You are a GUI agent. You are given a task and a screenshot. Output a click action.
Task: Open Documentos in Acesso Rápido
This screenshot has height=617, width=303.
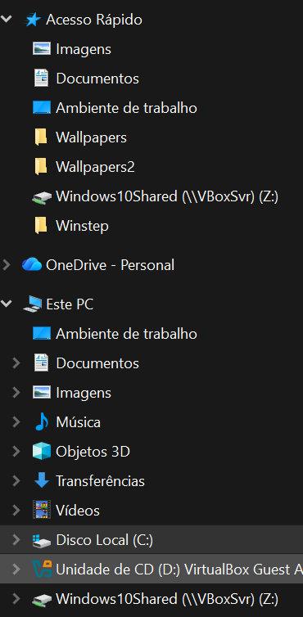tap(97, 79)
